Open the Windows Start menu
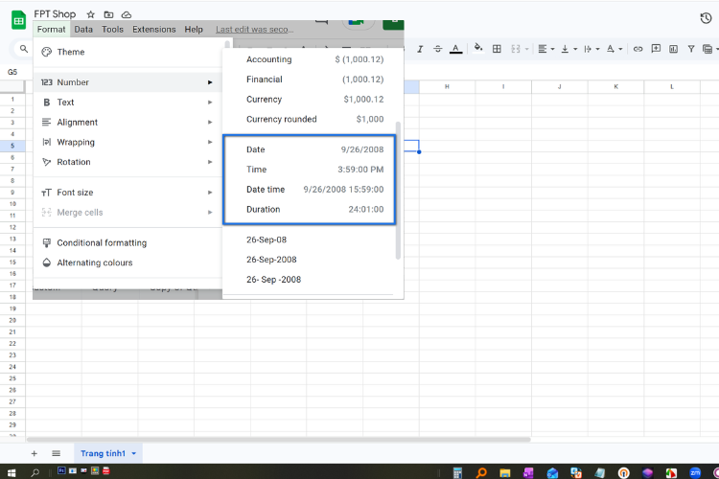The width and height of the screenshot is (719, 479). [12, 472]
